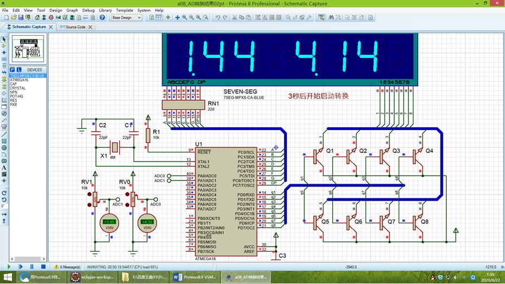Open the Design menu

[55, 10]
